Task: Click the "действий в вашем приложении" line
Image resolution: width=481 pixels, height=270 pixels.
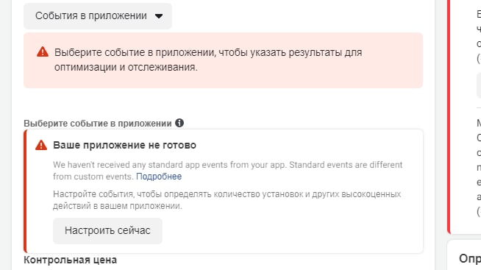Action: click(x=117, y=206)
